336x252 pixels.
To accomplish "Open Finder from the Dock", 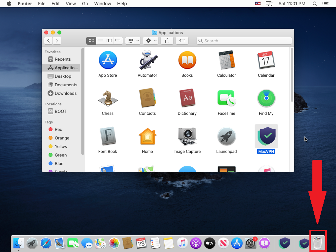I will point(19,243).
